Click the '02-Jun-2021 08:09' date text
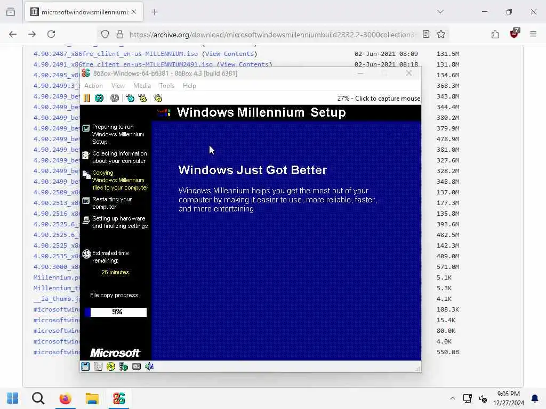The height and width of the screenshot is (409, 546). (386, 54)
